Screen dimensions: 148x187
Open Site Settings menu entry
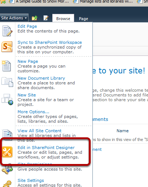click(x=31, y=180)
